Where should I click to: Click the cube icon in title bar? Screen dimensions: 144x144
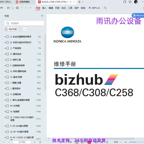coord(130,2)
